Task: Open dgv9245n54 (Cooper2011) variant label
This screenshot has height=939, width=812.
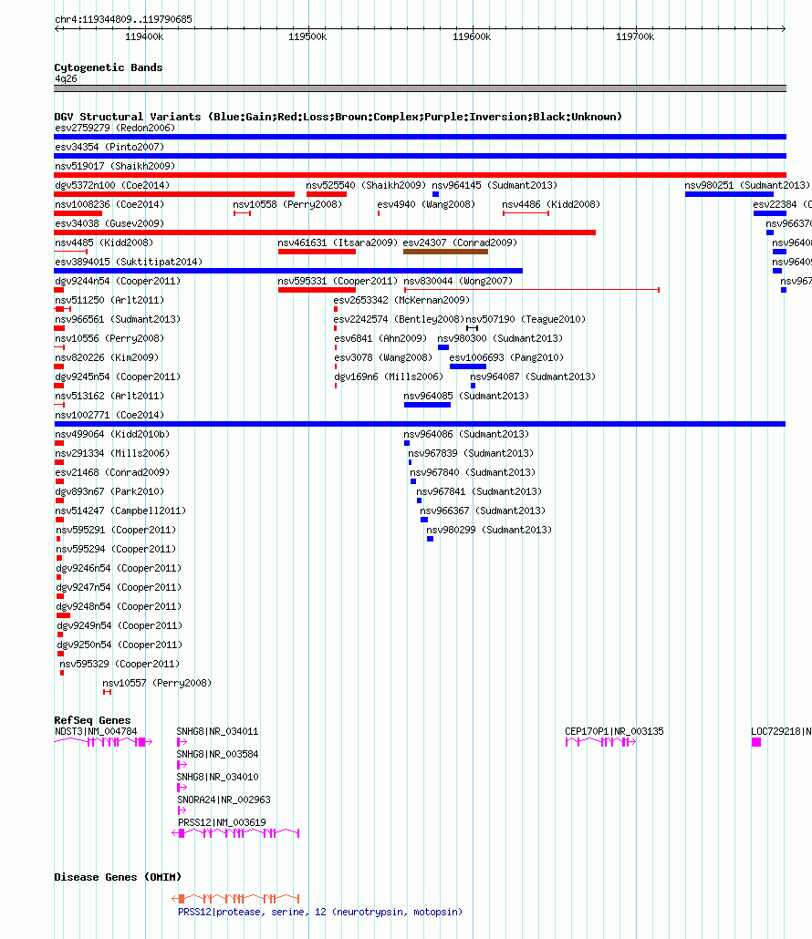Action: tap(118, 377)
